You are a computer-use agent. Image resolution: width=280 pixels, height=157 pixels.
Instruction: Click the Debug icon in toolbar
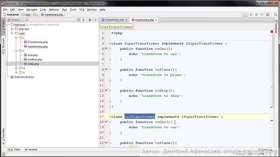tap(257, 15)
